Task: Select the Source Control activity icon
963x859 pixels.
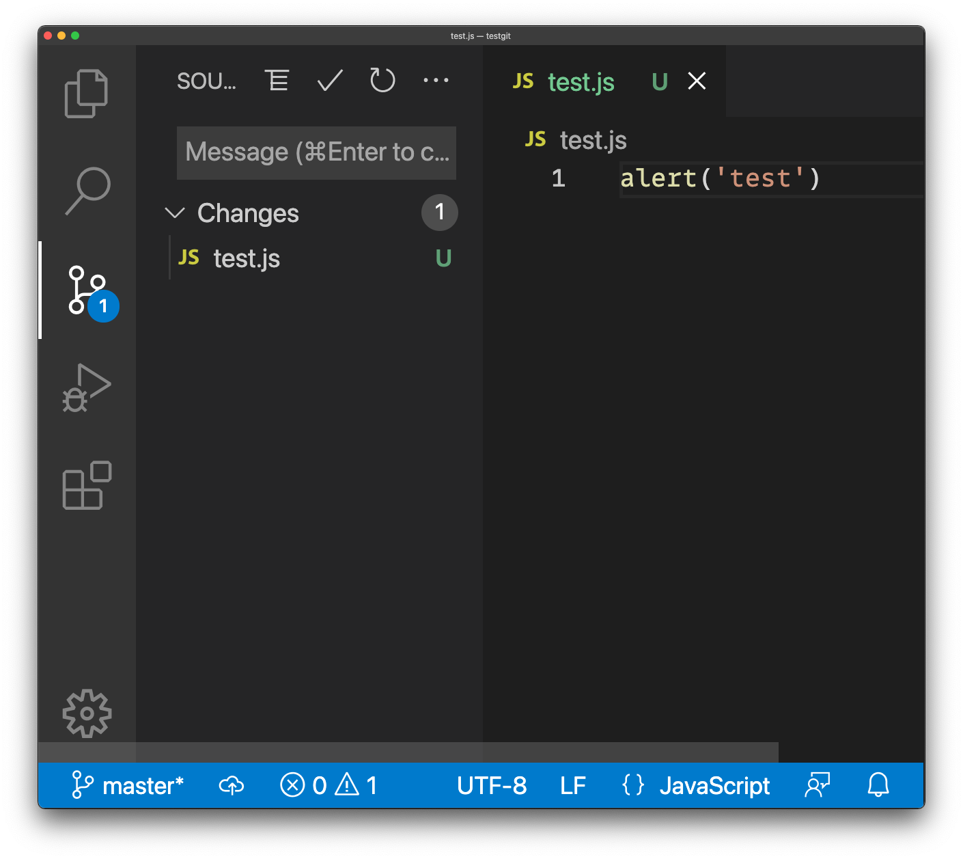Action: [x=87, y=290]
